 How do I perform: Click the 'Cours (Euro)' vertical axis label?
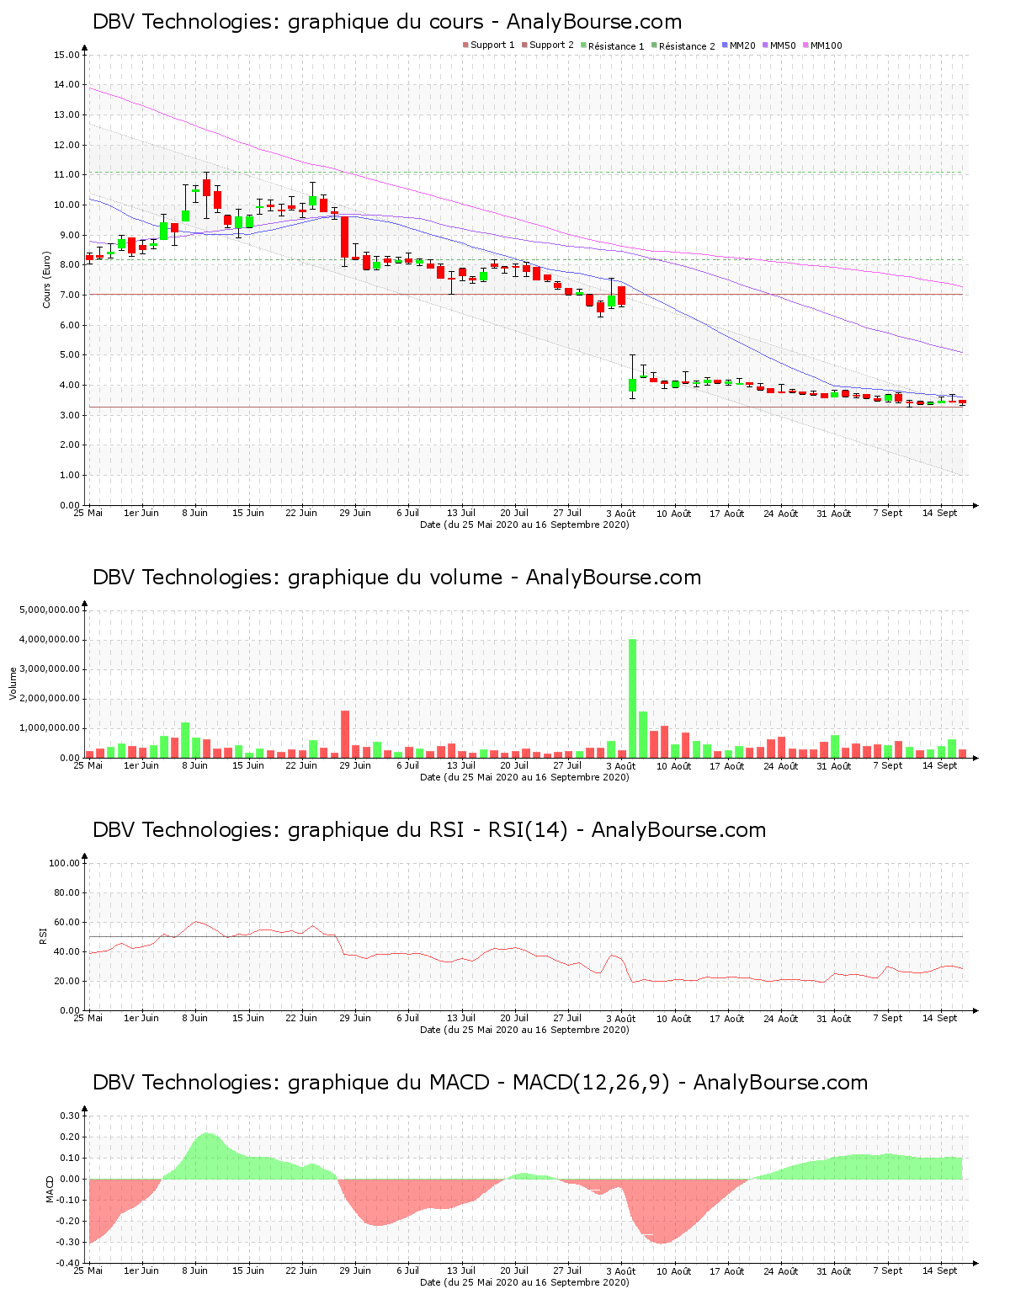[47, 280]
